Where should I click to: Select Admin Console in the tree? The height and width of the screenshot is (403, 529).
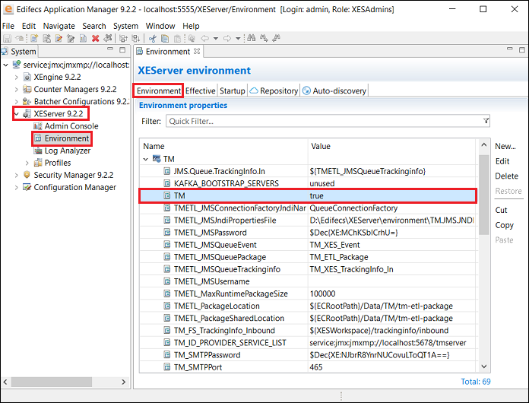[x=71, y=126]
